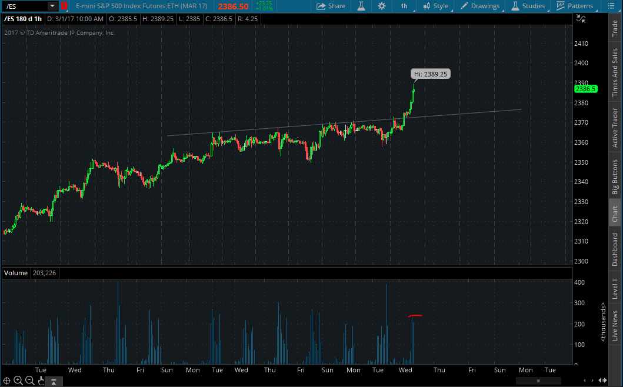Viewport: 623px width, 387px height.
Task: Click the 2350 price axis label
Action: click(581, 162)
